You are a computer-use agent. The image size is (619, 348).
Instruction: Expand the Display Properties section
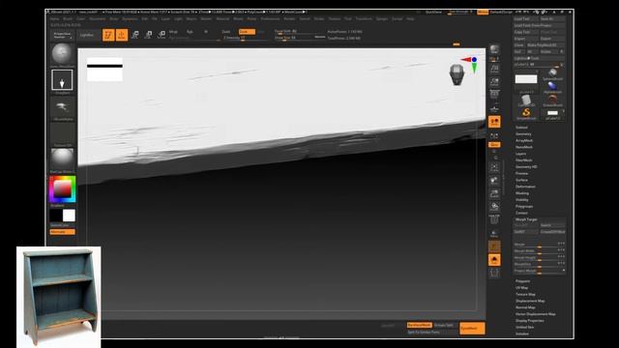530,321
